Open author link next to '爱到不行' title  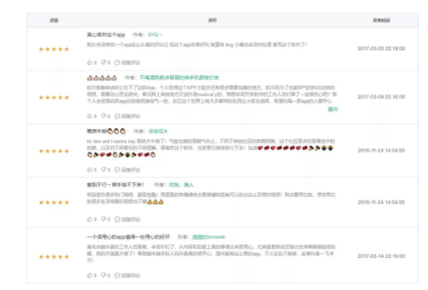(x=181, y=185)
